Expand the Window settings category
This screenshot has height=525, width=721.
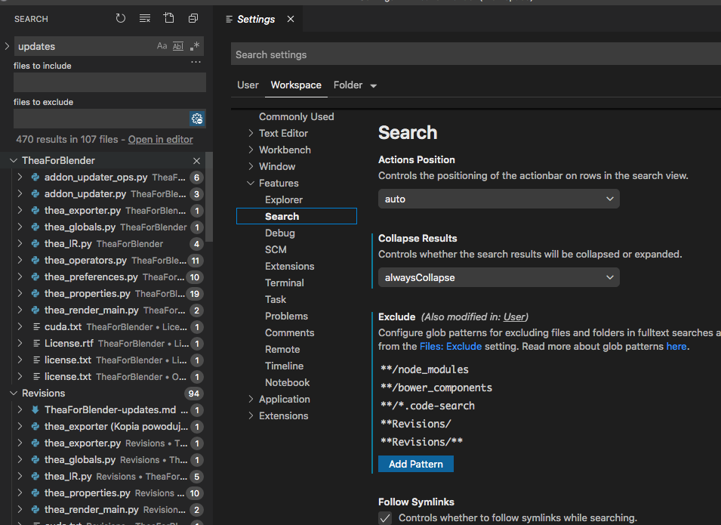coord(251,166)
